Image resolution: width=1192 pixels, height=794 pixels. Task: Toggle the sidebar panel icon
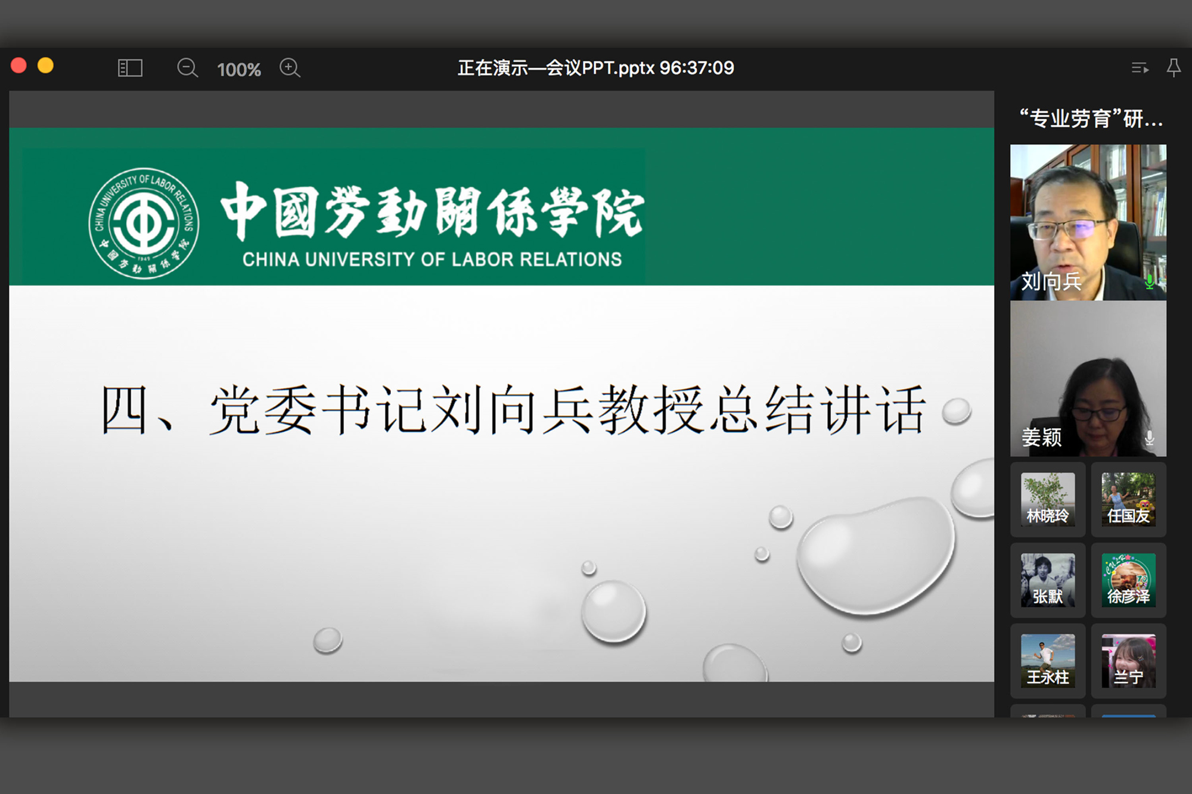130,68
